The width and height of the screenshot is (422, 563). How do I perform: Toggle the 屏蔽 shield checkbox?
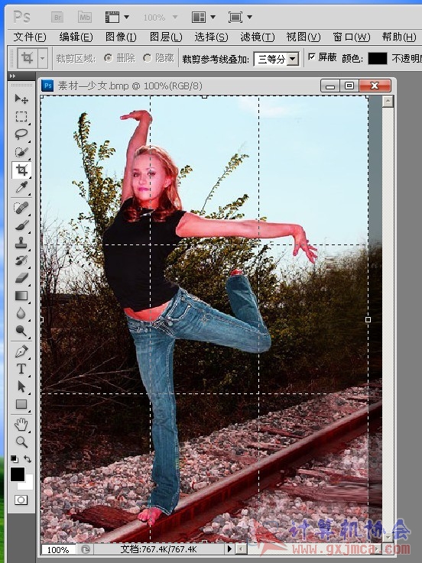tap(312, 57)
